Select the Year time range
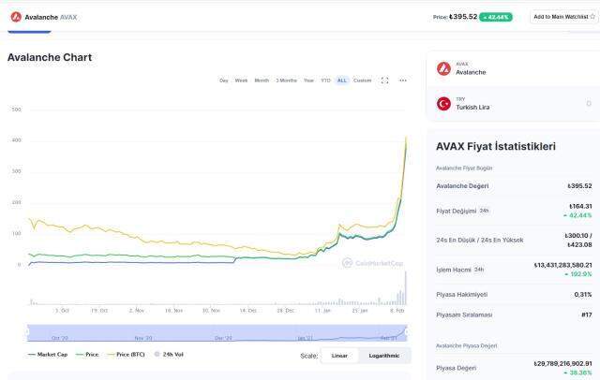Screen dimensions: 600x380 click(308, 80)
